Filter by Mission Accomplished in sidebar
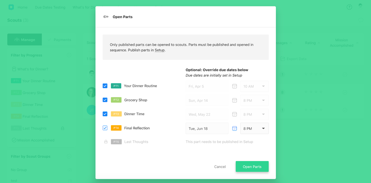This screenshot has width=371, height=183. [x=33, y=140]
